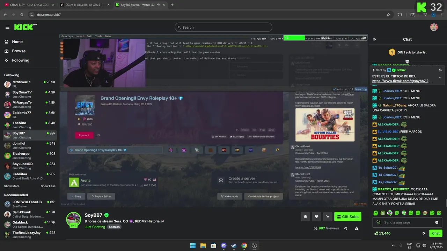Switch to CHAKI BLEY YouTube tab
This screenshot has height=251, width=447.
(x=29, y=5)
